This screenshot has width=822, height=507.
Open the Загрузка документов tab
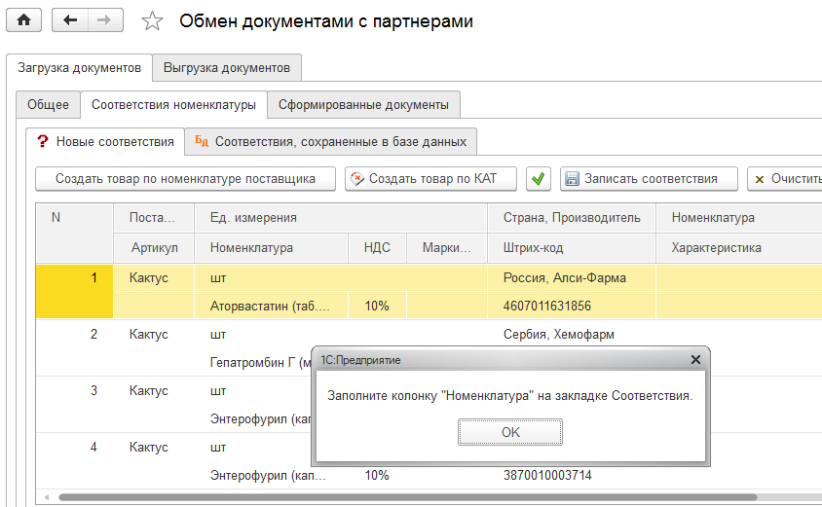[79, 67]
